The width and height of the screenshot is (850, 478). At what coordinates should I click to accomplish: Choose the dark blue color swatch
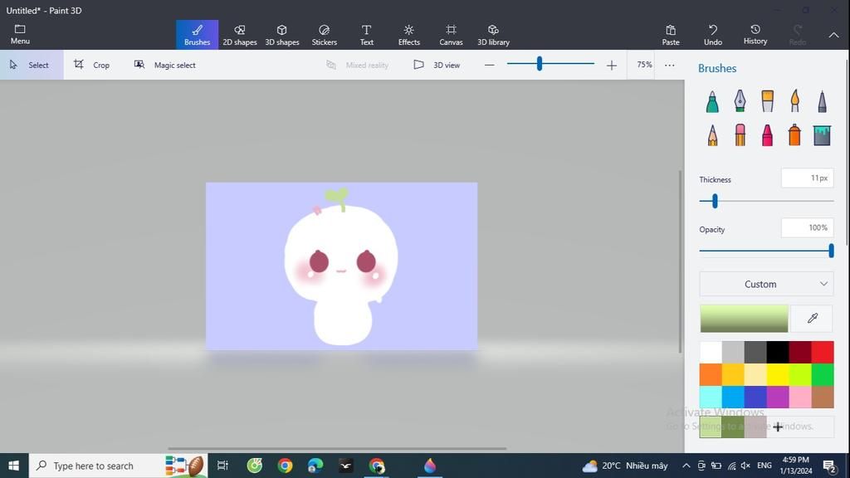point(755,398)
